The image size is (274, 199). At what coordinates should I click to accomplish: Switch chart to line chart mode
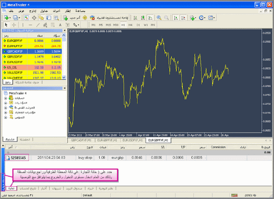coord(150,18)
